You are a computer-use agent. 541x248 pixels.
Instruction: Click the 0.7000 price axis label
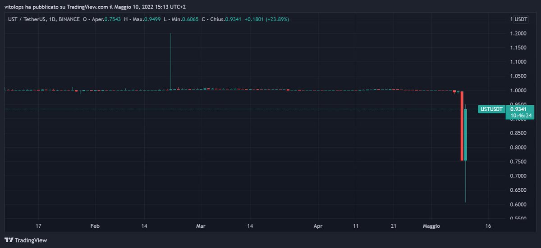[x=518, y=176]
